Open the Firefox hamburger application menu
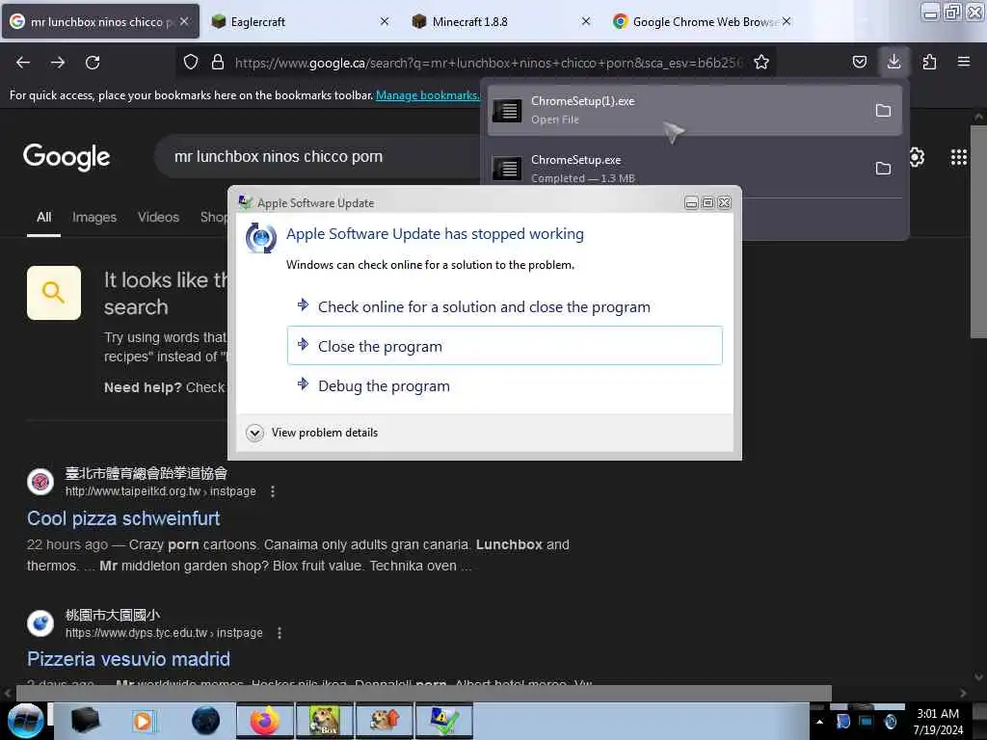 pos(963,63)
